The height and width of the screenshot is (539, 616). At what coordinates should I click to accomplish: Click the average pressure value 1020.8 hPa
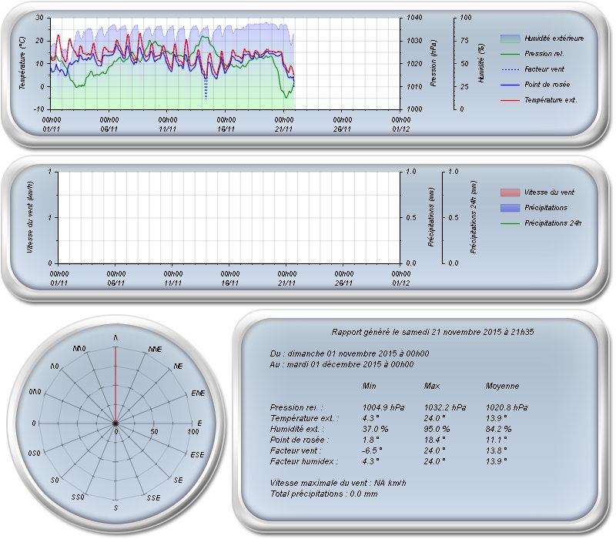(507, 407)
